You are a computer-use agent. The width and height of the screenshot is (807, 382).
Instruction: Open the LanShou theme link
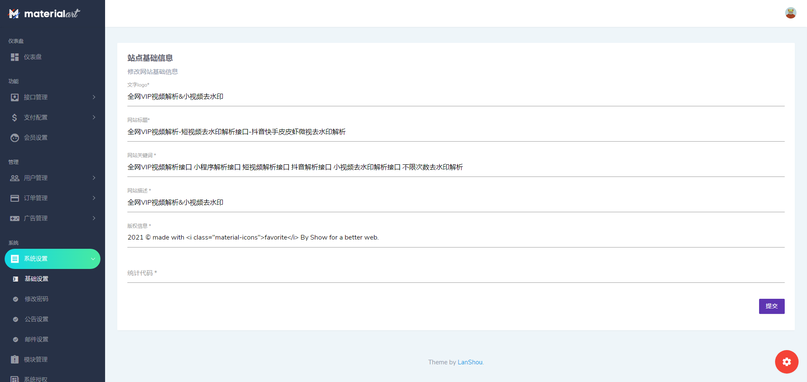coord(470,362)
